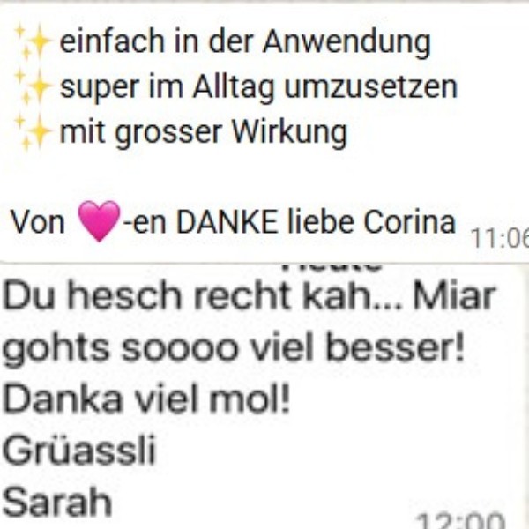The image size is (529, 529).
Task: Click the line 'super im Alltag umzusetzen'
Action: (258, 87)
